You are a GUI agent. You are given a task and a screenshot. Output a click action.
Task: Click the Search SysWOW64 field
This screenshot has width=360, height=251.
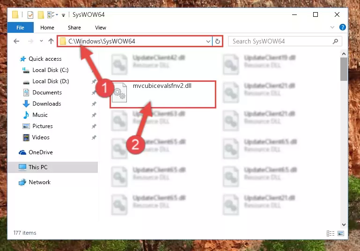coord(285,41)
